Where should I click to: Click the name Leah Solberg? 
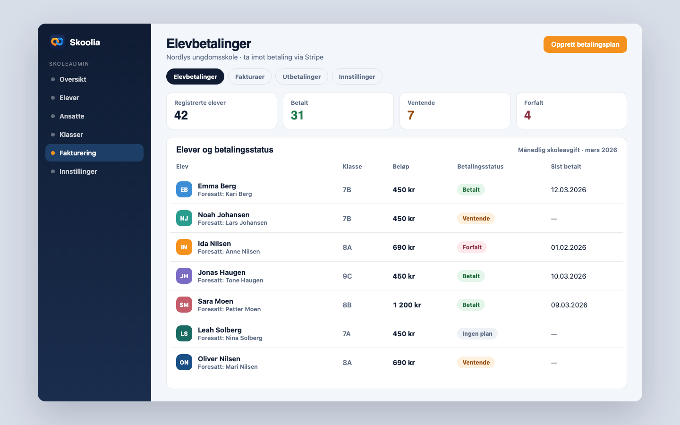click(220, 330)
